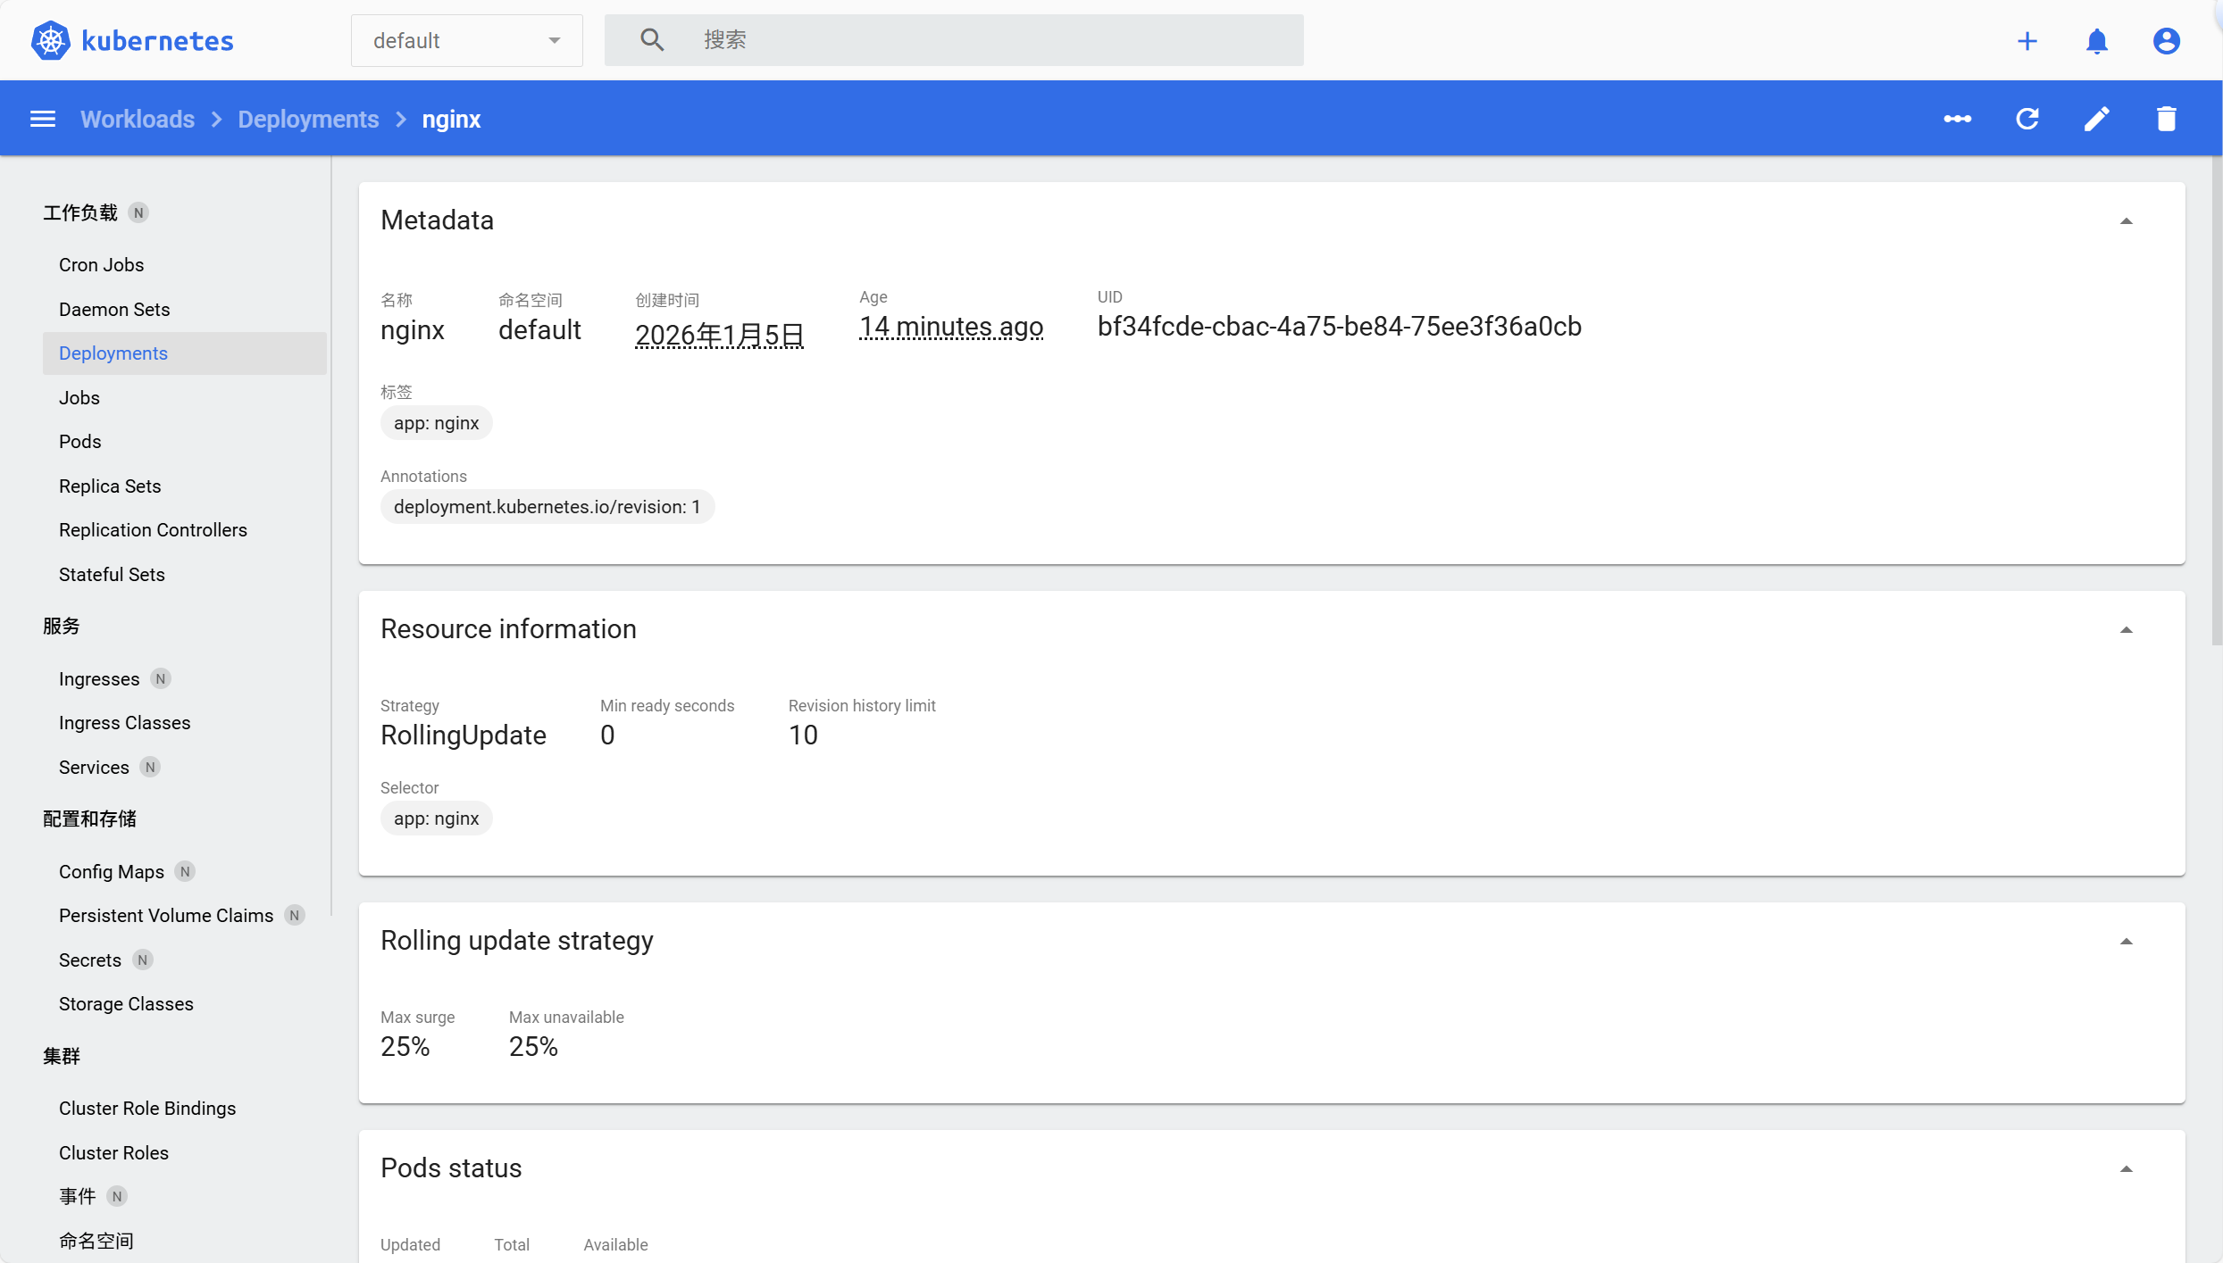
Task: Click the Kubernetes logo icon
Action: pyautogui.click(x=50, y=40)
